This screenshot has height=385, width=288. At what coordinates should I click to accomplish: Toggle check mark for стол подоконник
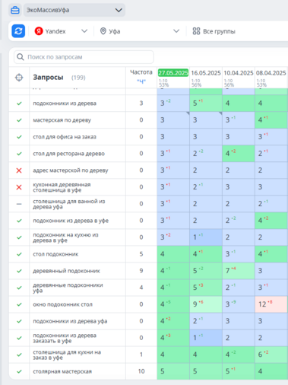tap(19, 254)
